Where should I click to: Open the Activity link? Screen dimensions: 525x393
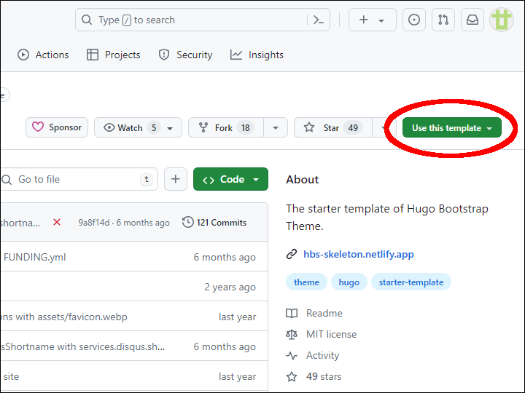pyautogui.click(x=313, y=355)
